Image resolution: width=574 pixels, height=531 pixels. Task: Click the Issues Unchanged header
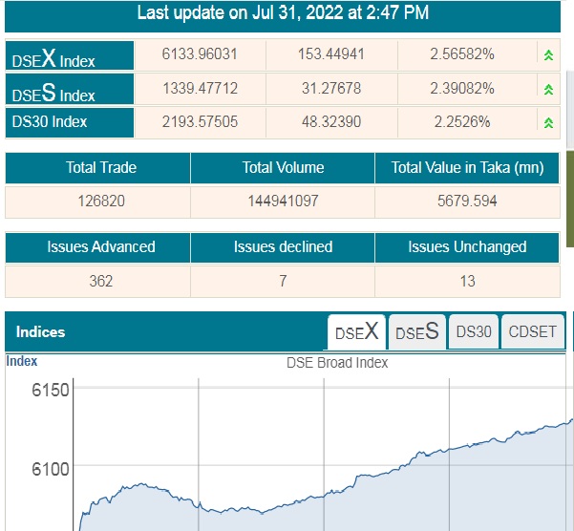(467, 247)
